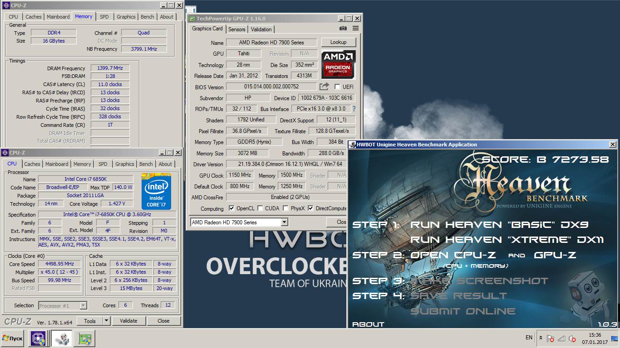The image size is (620, 348).
Task: Click the Lookup button in GPU-Z
Action: (x=338, y=42)
